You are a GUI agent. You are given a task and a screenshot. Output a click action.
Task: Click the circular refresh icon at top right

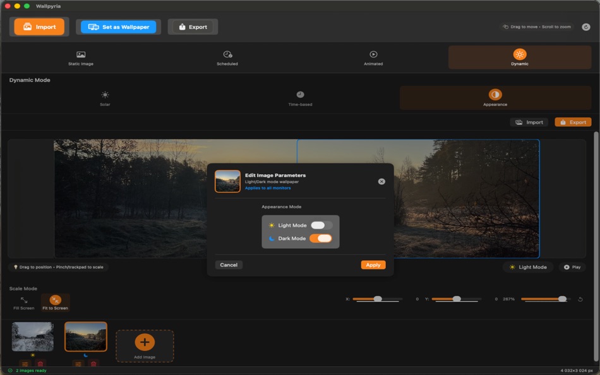(x=586, y=27)
